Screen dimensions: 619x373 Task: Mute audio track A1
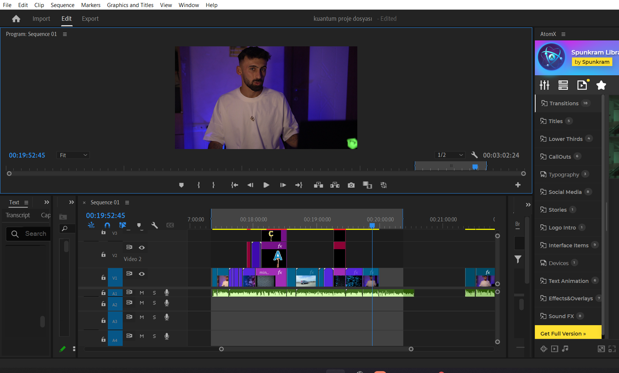142,293
